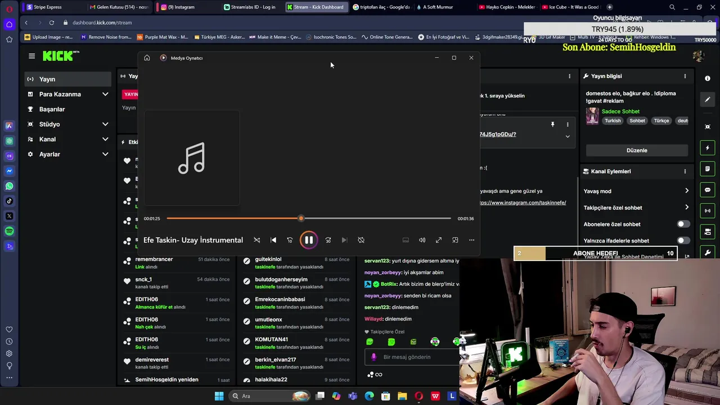Open Kanal Eylemleri panel options menu
Viewport: 720px width, 405px height.
[x=685, y=172]
